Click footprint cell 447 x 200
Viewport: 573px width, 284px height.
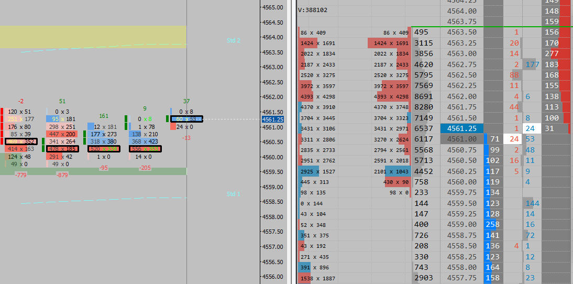pos(62,134)
